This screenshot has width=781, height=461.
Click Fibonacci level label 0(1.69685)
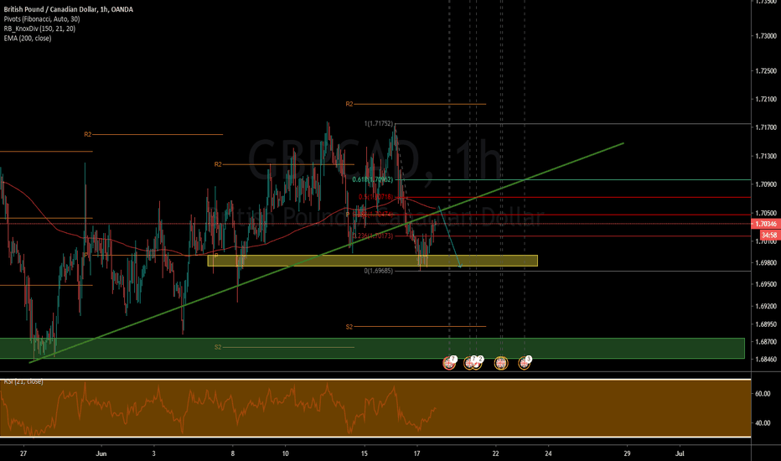[x=379, y=271]
